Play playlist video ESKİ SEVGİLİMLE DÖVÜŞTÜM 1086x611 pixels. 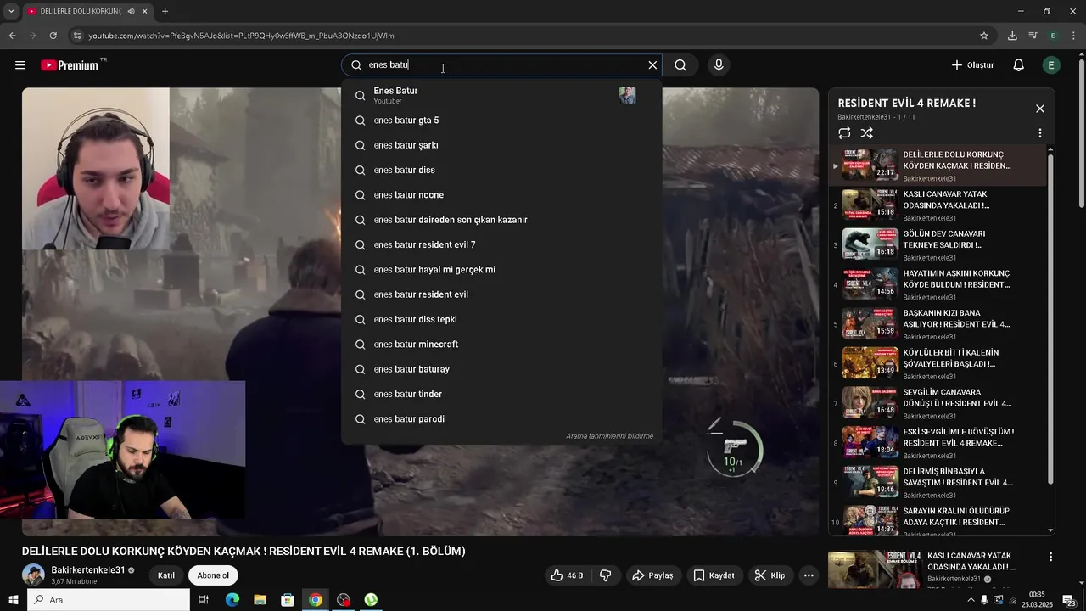pyautogui.click(x=938, y=443)
